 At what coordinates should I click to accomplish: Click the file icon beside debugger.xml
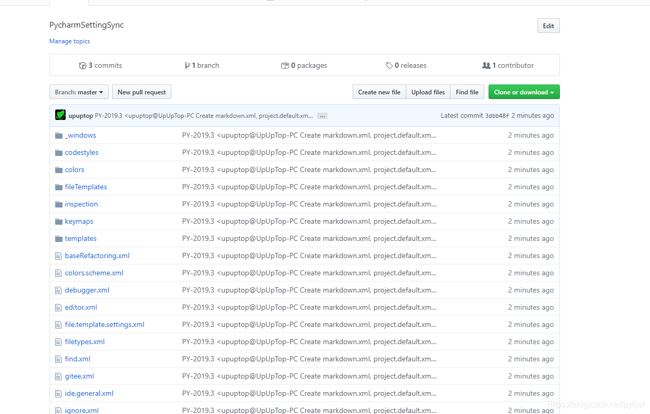click(59, 290)
